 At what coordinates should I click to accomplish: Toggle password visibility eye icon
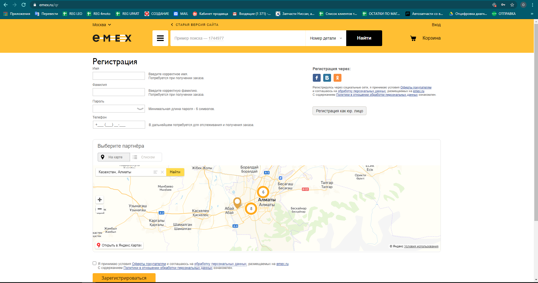(140, 109)
